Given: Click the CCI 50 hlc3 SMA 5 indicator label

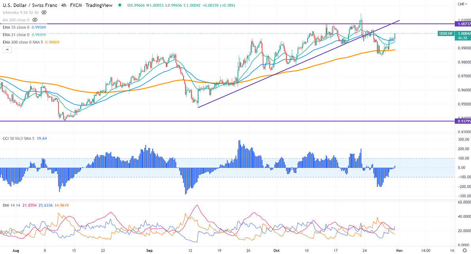Looking at the screenshot, I should [19, 139].
